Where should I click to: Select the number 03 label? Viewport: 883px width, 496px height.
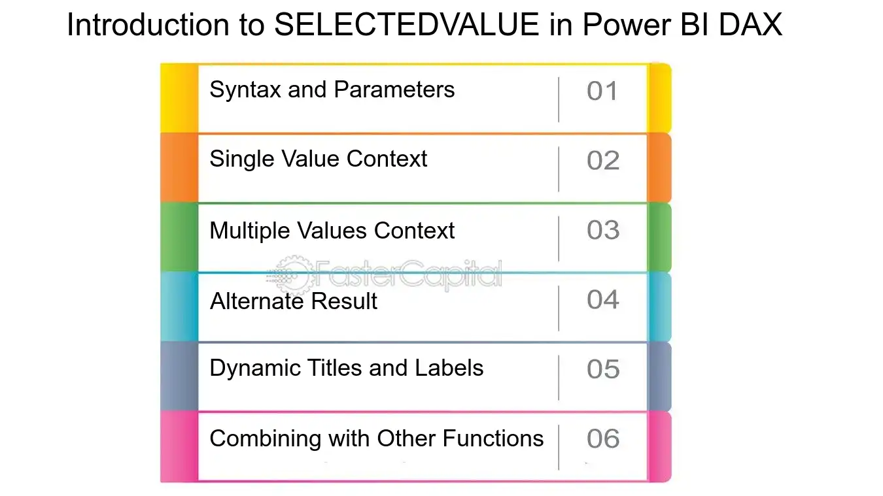pyautogui.click(x=602, y=230)
